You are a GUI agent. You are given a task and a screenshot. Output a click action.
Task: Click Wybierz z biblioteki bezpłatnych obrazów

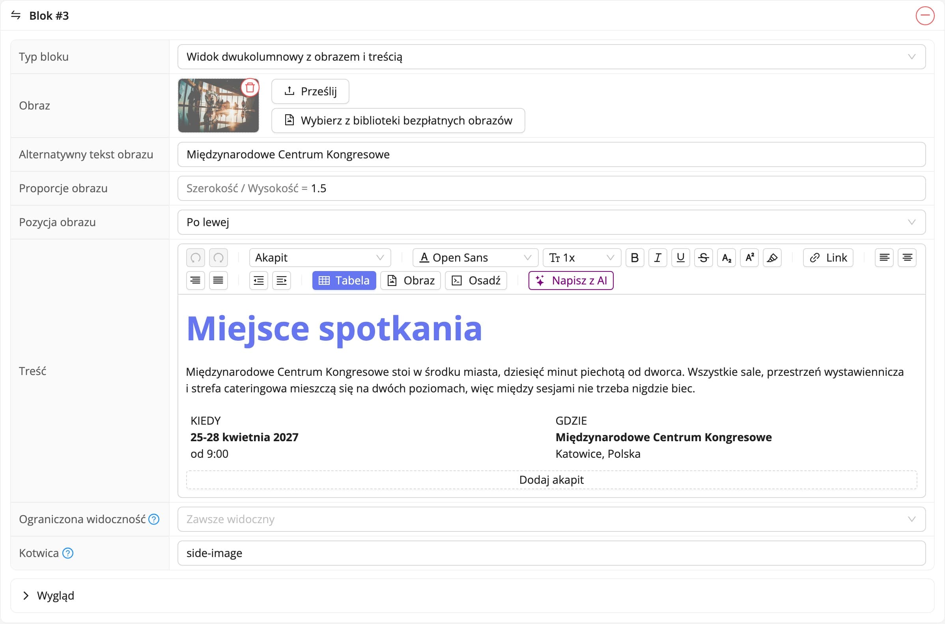coord(398,121)
